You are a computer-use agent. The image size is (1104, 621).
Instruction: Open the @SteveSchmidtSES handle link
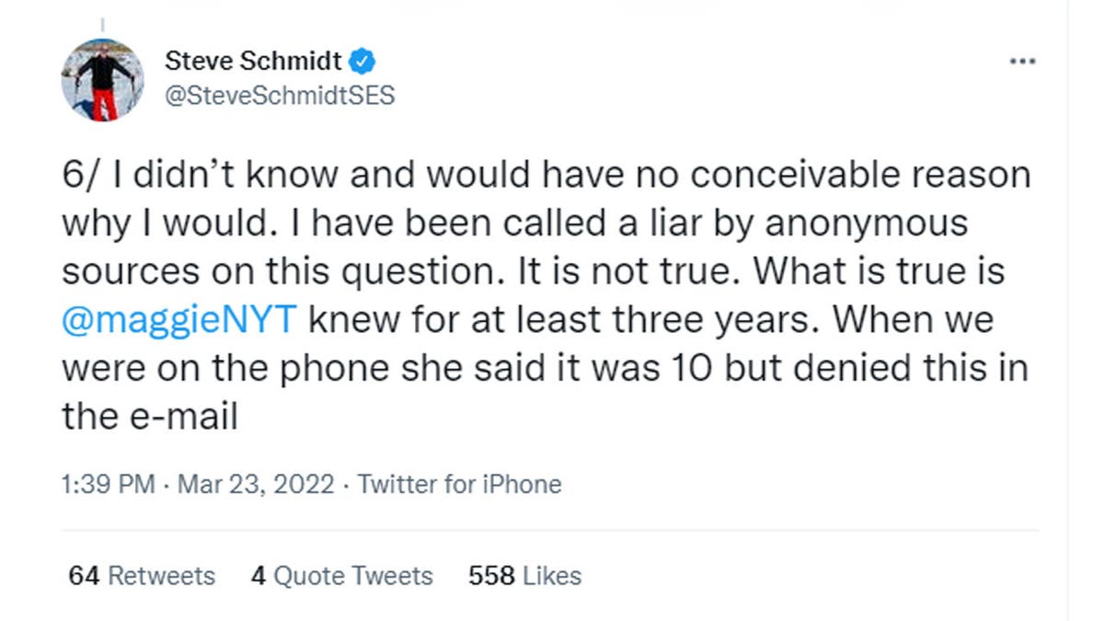coord(279,96)
